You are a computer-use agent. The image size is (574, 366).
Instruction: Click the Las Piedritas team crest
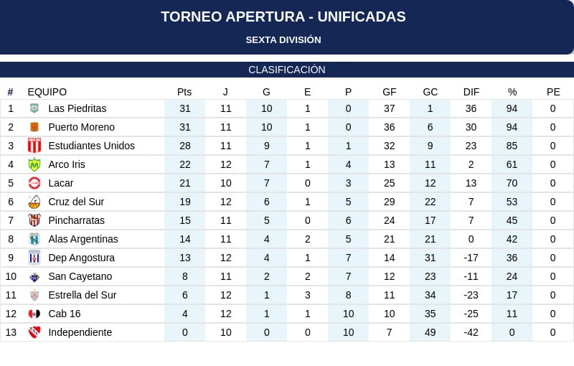[x=34, y=108]
